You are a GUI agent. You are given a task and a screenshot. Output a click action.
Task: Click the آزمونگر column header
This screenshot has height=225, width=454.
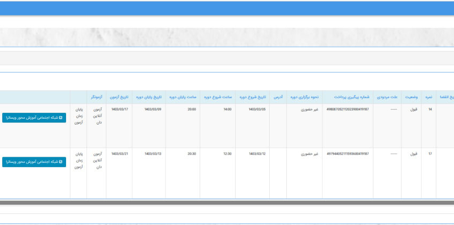pyautogui.click(x=97, y=97)
